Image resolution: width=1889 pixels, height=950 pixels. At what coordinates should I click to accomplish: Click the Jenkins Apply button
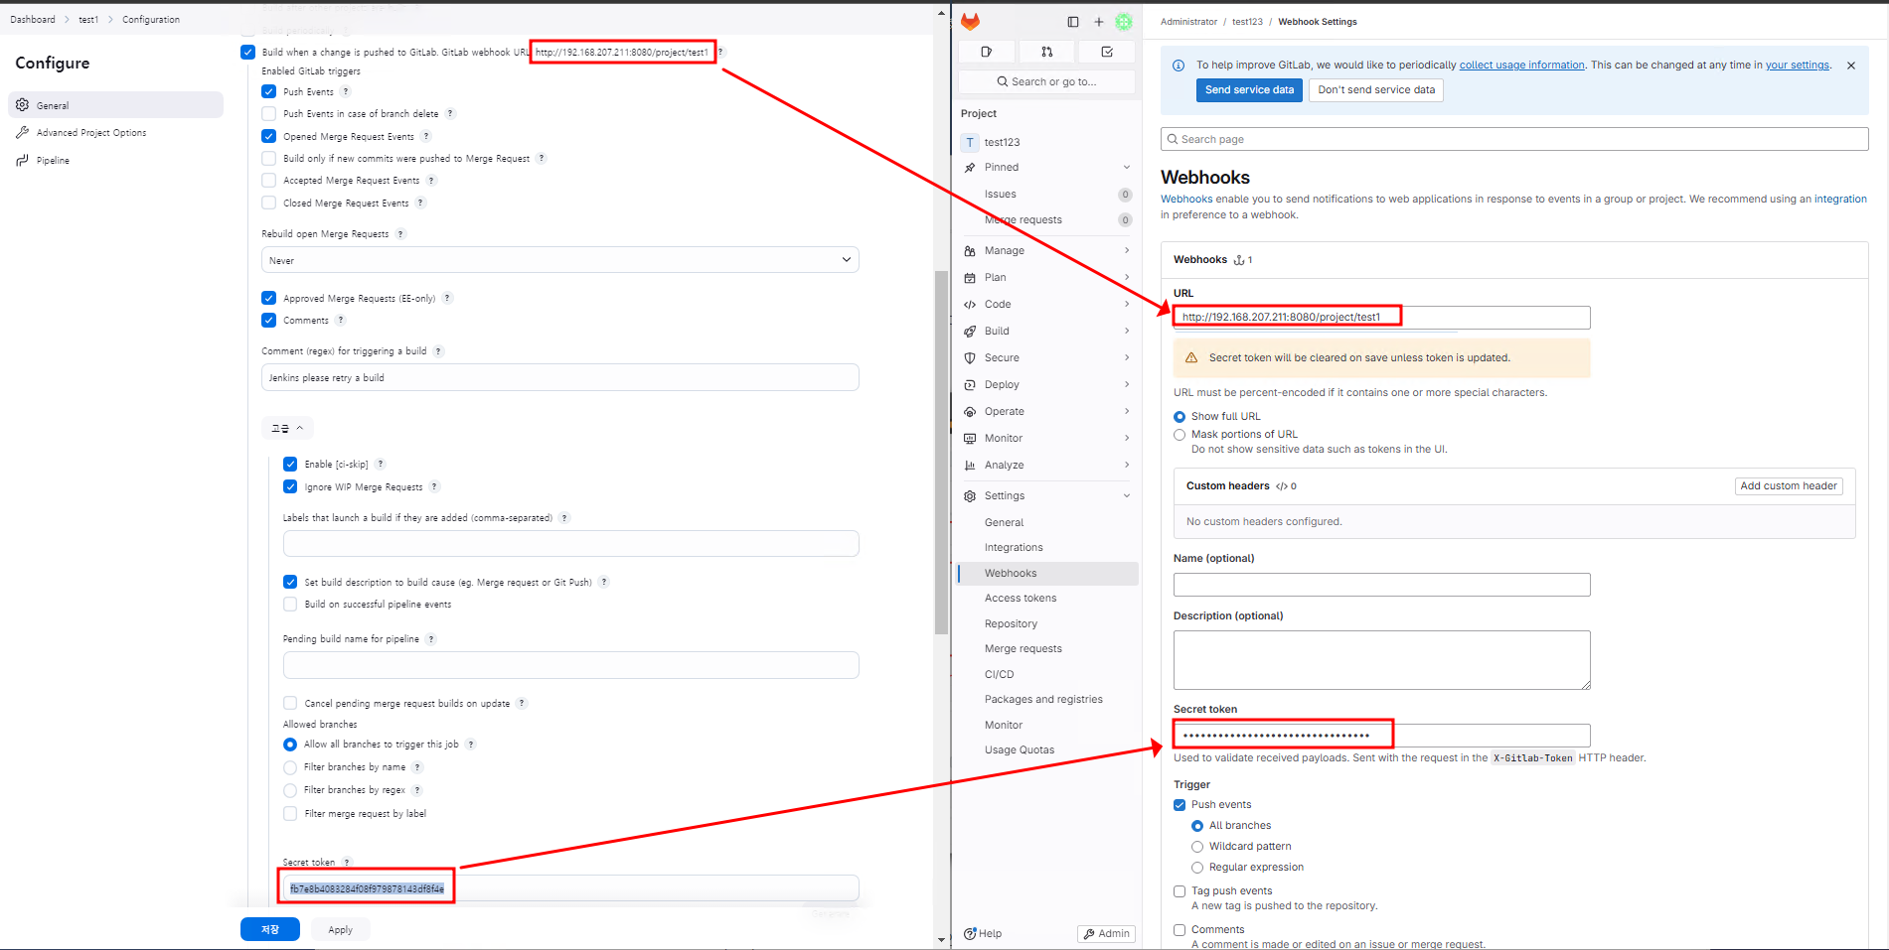340,930
